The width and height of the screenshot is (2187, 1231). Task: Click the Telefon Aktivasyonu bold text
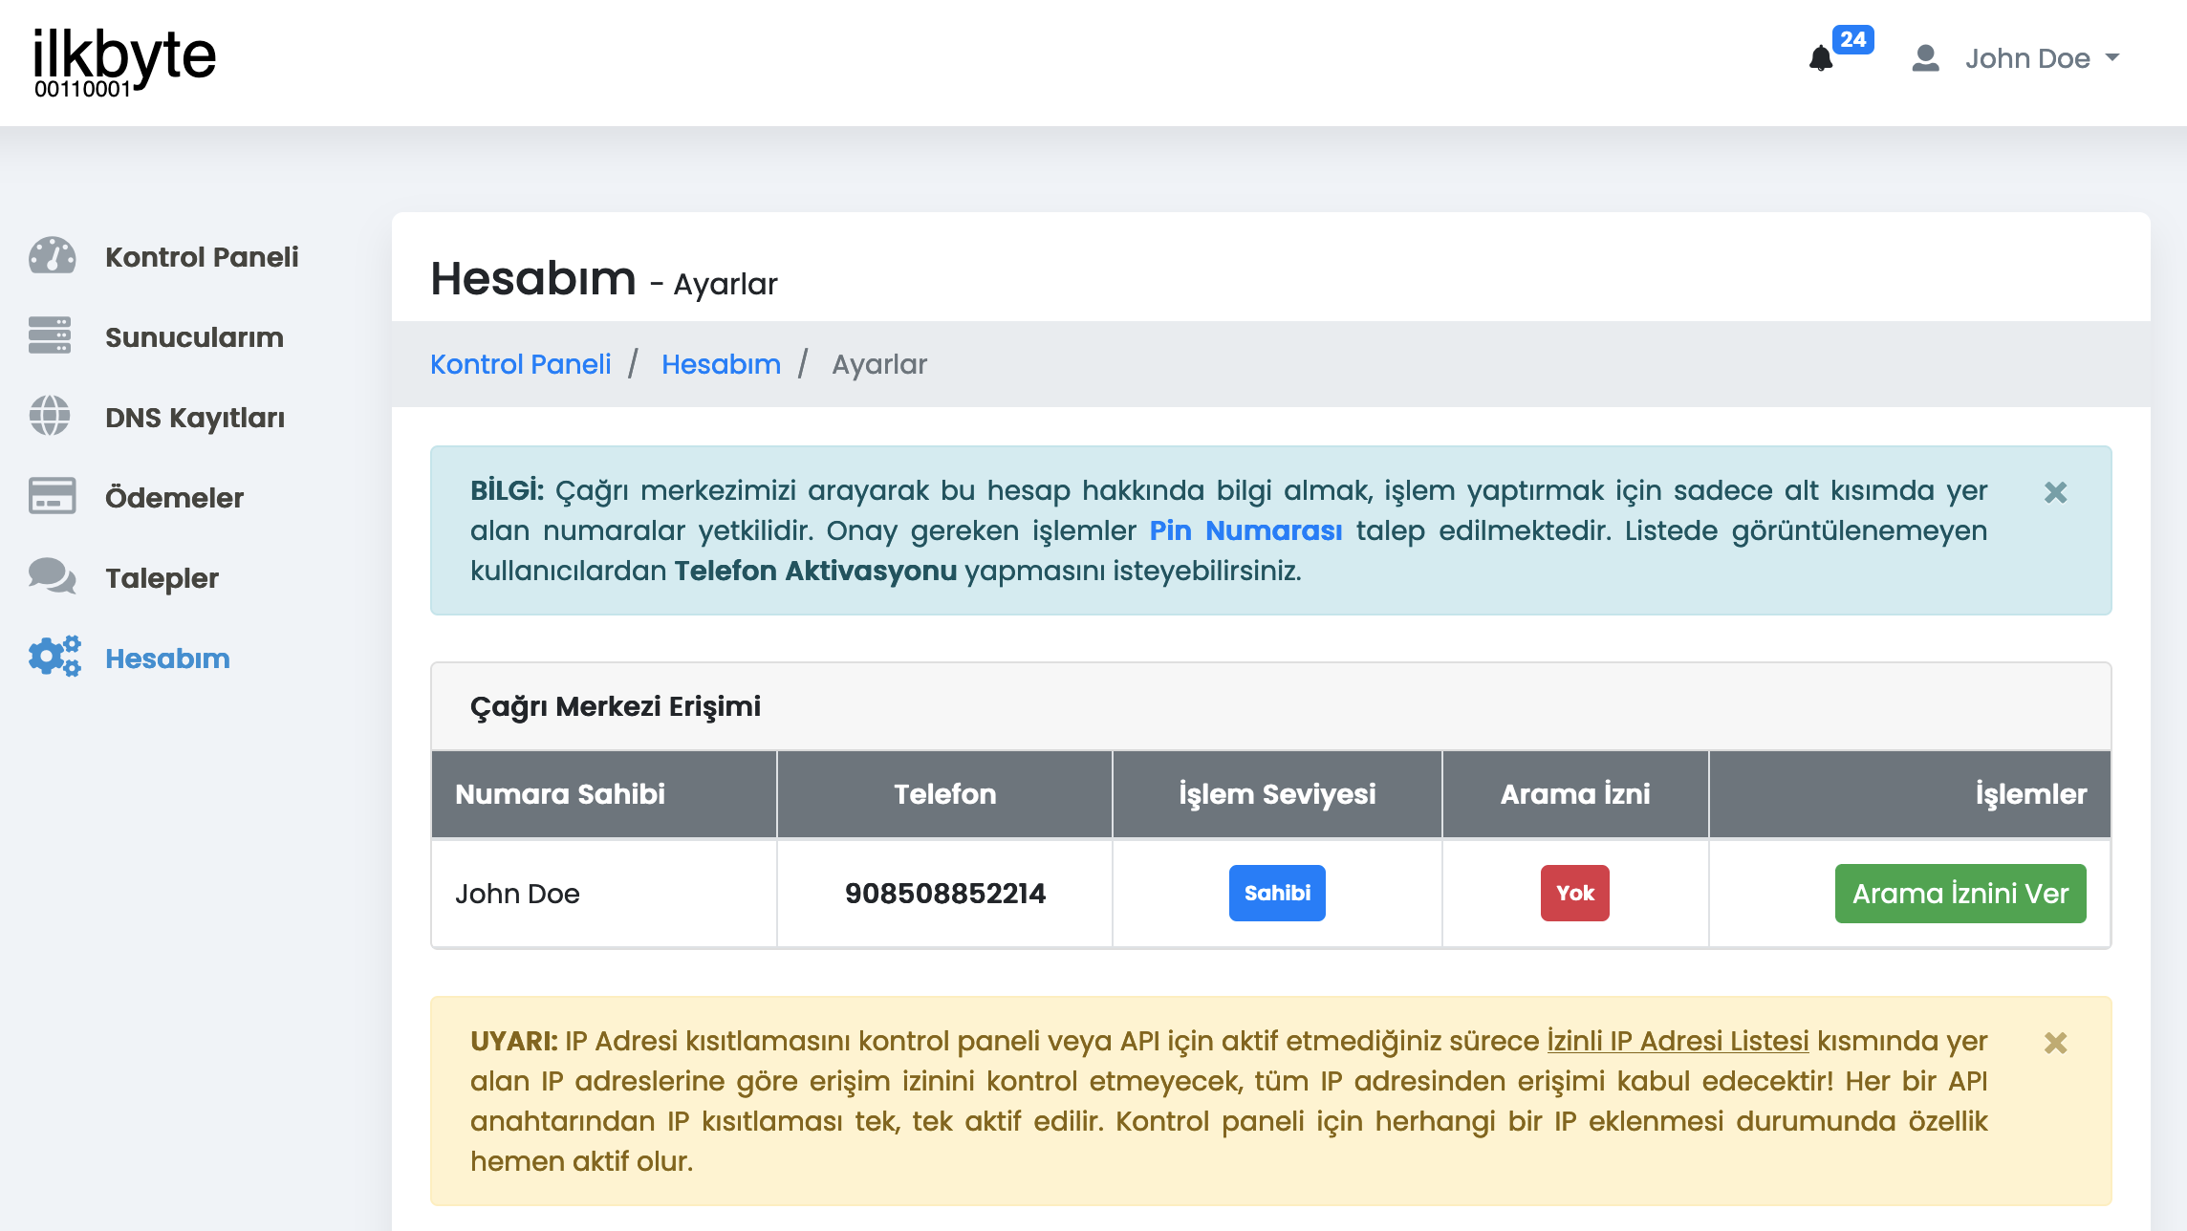click(x=815, y=571)
